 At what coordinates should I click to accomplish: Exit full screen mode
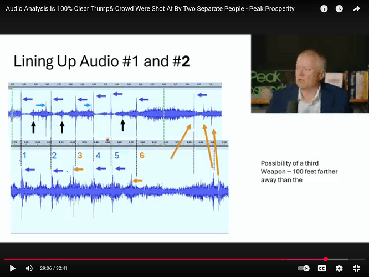pyautogui.click(x=356, y=268)
